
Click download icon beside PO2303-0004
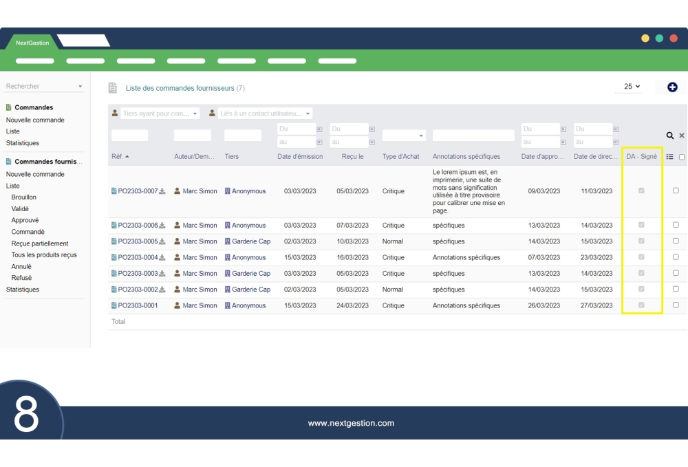(162, 258)
